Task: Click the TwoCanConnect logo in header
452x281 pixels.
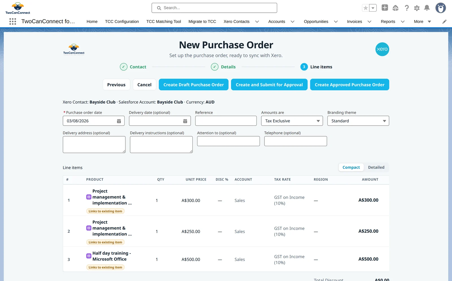Action: [x=18, y=8]
